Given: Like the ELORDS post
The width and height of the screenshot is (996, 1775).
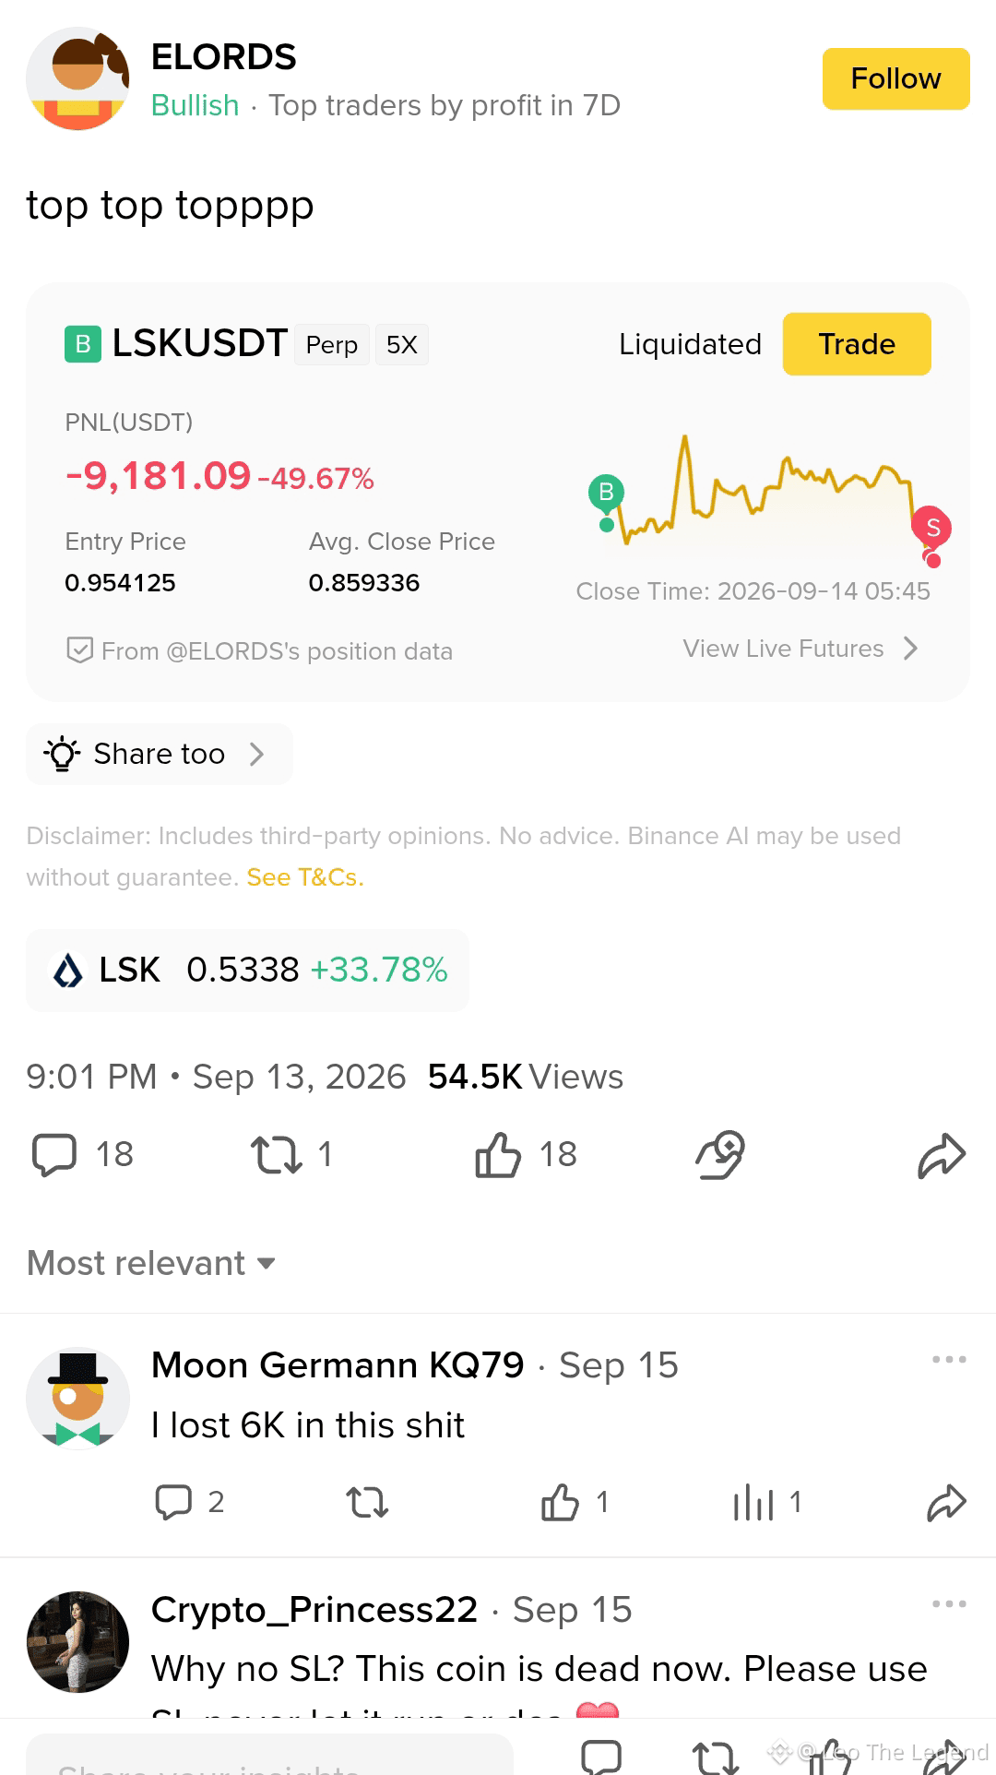Looking at the screenshot, I should click(x=498, y=1155).
